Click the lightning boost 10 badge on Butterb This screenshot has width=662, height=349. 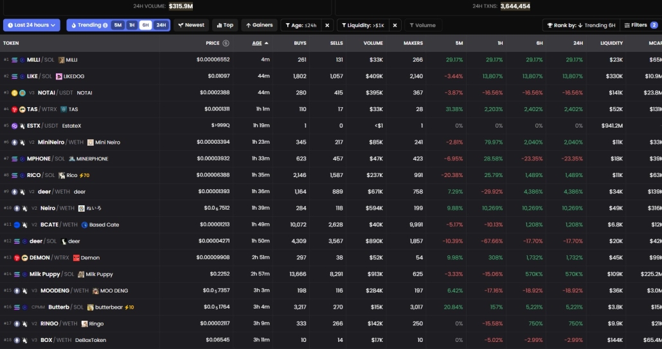[129, 307]
